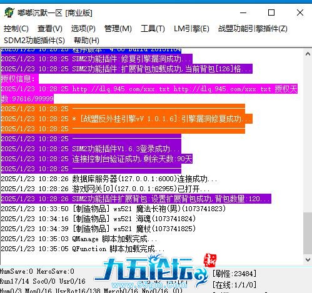
Task: Open the 帮助(H) menu
Action: 86,41
